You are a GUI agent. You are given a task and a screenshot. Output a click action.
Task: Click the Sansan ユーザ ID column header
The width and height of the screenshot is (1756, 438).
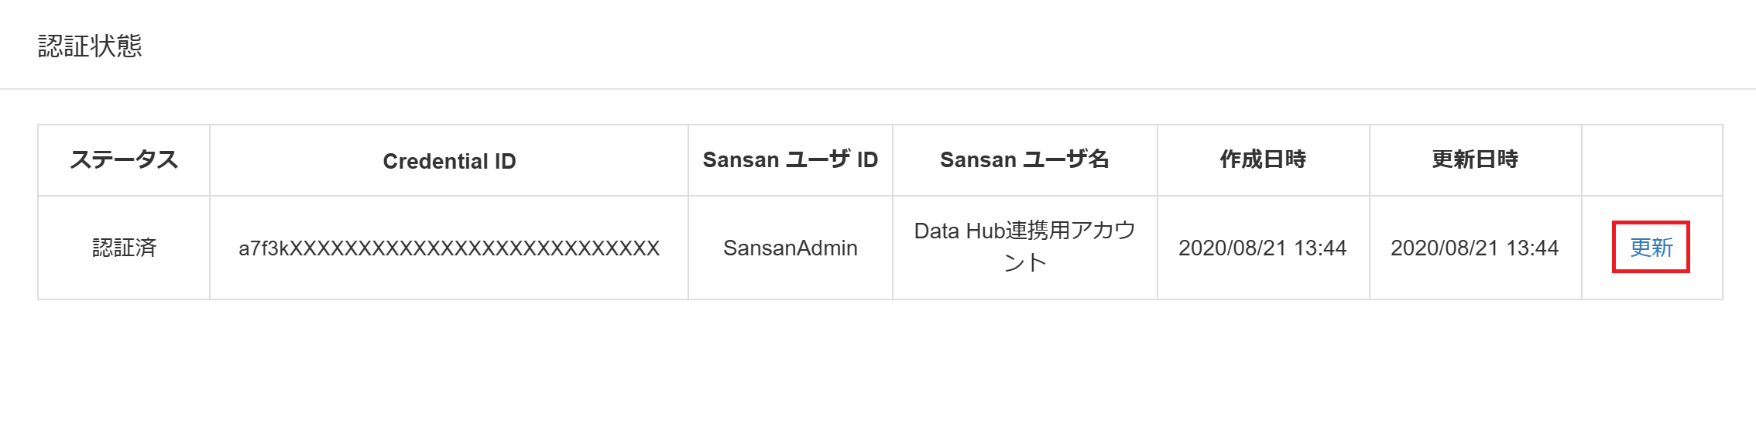[x=791, y=160]
